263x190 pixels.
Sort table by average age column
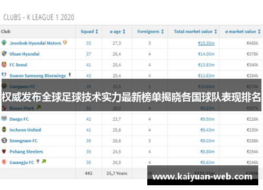point(117,31)
